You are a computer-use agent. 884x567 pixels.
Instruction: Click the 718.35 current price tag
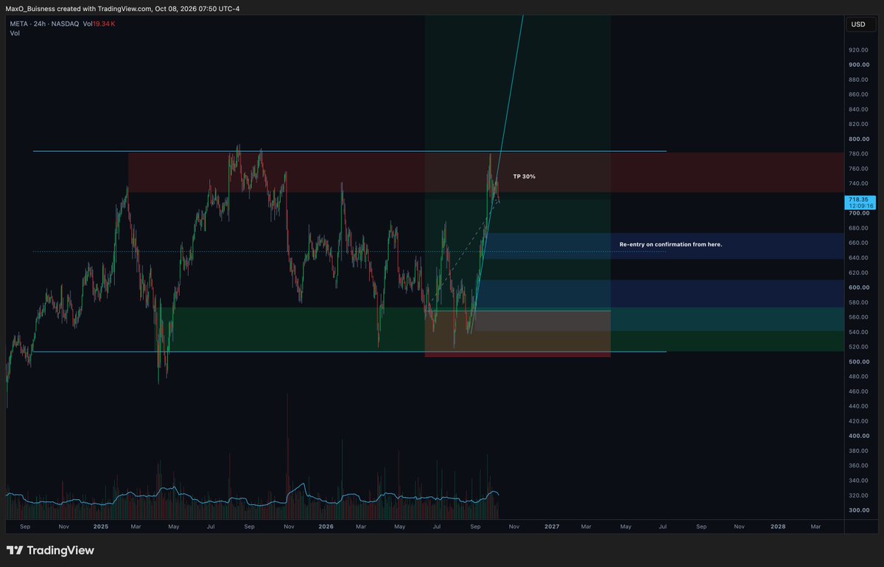860,202
